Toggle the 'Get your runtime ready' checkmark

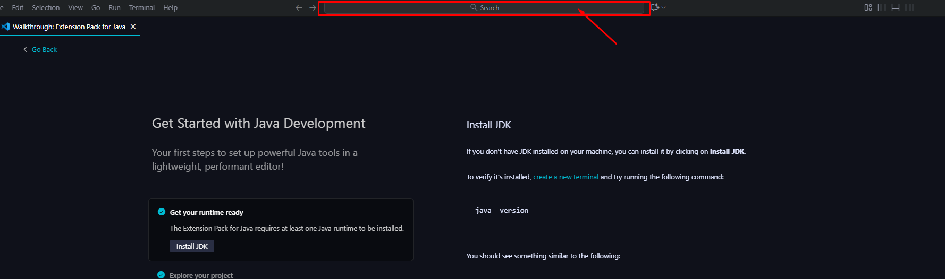coord(162,212)
